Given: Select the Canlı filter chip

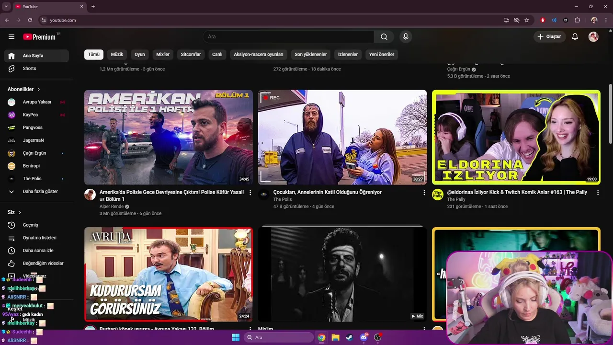Looking at the screenshot, I should (217, 54).
